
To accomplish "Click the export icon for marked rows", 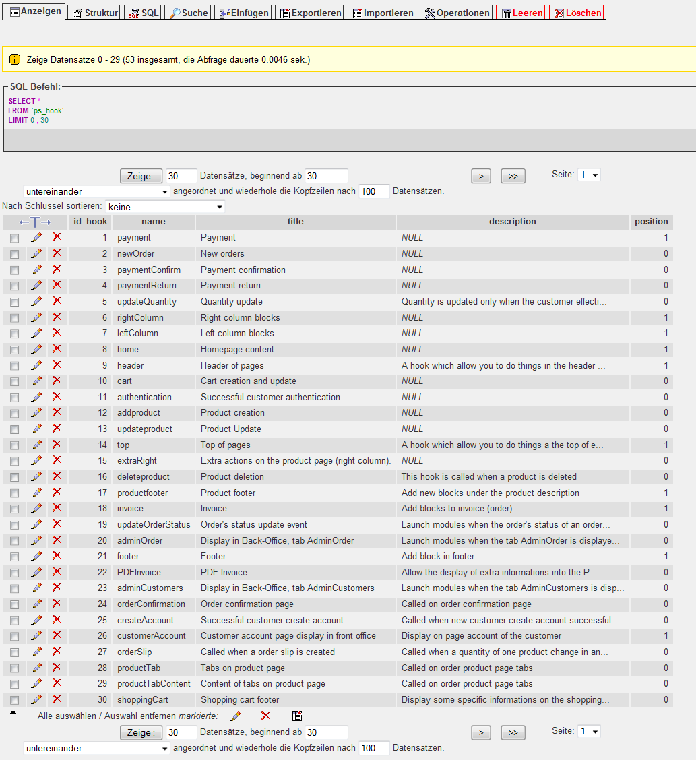I will (297, 716).
